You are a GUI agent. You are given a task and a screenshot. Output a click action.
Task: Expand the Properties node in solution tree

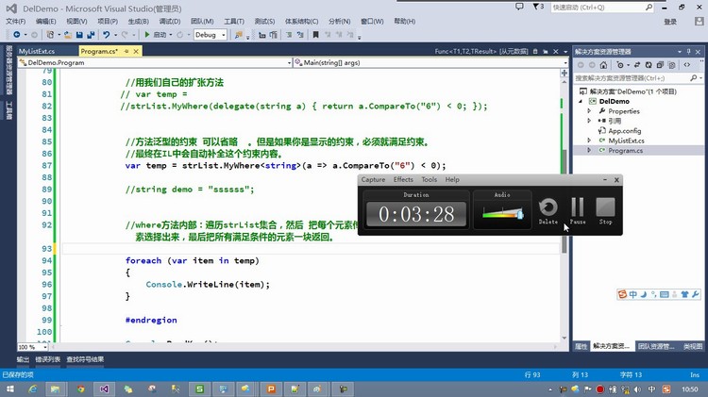tap(589, 110)
